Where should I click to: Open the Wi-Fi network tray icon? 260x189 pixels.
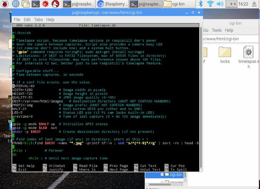tap(210, 4)
